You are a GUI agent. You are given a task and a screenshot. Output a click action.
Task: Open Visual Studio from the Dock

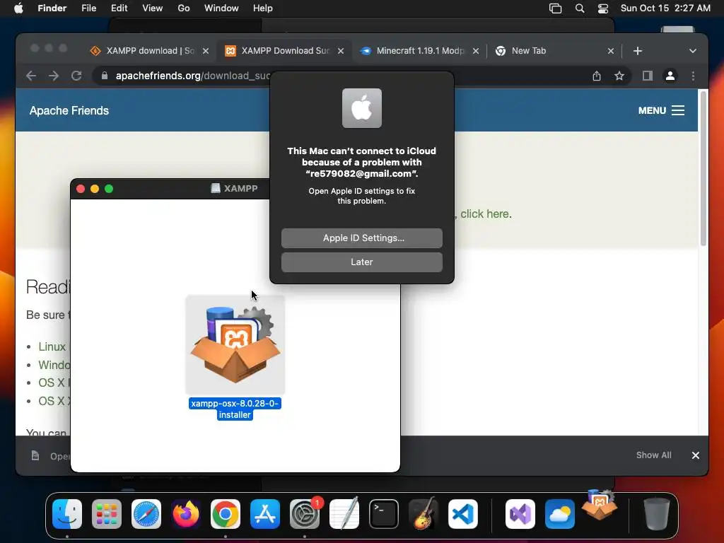click(520, 514)
